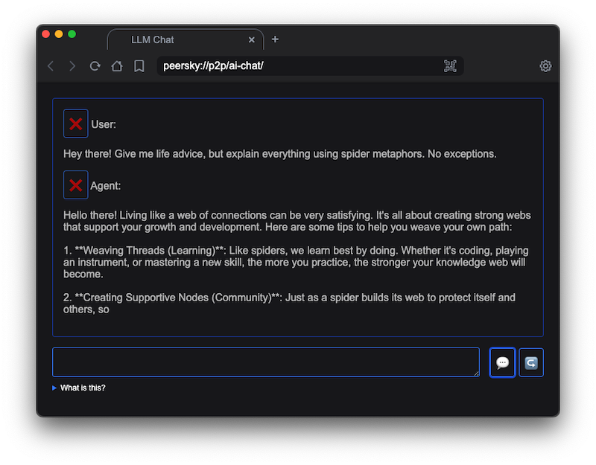Click the macOS yellow minimize window button
The image size is (596, 465).
coord(59,34)
